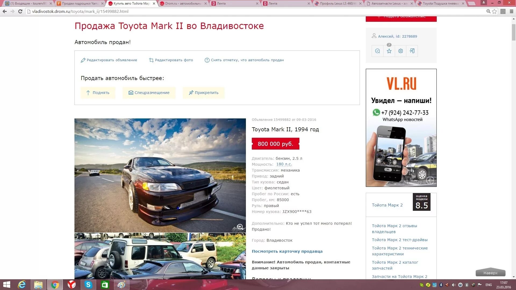The width and height of the screenshot is (516, 290).
Task: Open Windows Store from taskbar
Action: coord(105,285)
